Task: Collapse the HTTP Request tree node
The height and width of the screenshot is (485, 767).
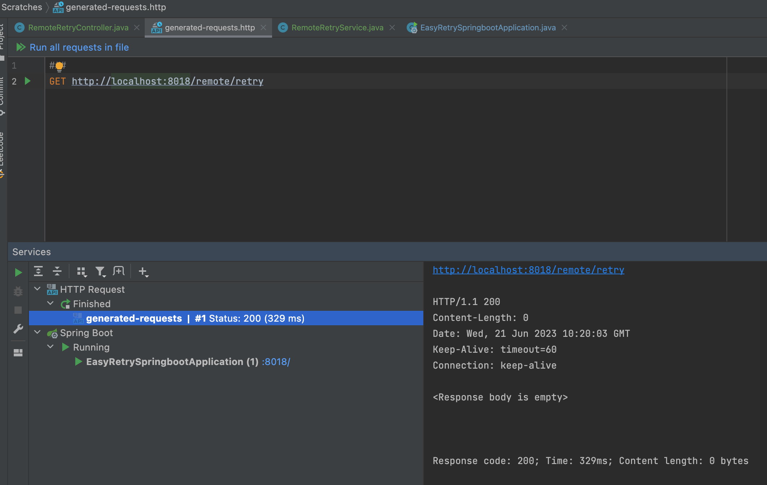Action: pos(37,289)
